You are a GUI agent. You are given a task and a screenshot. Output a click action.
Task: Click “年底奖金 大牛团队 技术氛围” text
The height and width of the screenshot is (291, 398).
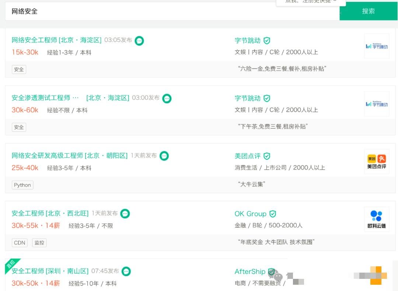[x=276, y=242]
